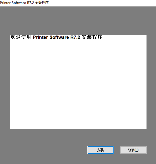This screenshot has height=164, width=156.
Task: Click gray area above the white panel
Action: tap(78, 20)
